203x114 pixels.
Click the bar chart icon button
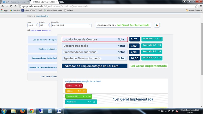[x=157, y=25]
